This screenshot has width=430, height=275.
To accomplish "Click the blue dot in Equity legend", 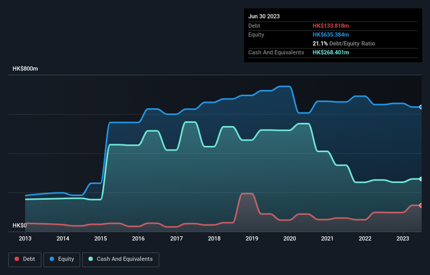I will coord(52,259).
